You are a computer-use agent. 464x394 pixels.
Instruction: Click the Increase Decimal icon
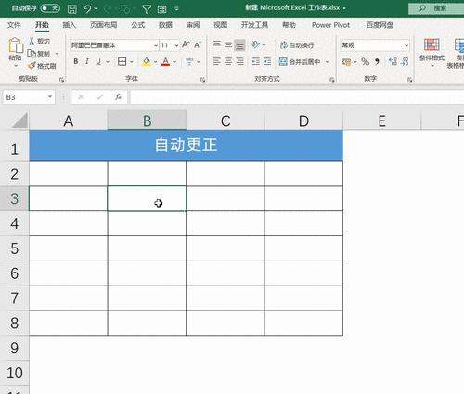(393, 61)
